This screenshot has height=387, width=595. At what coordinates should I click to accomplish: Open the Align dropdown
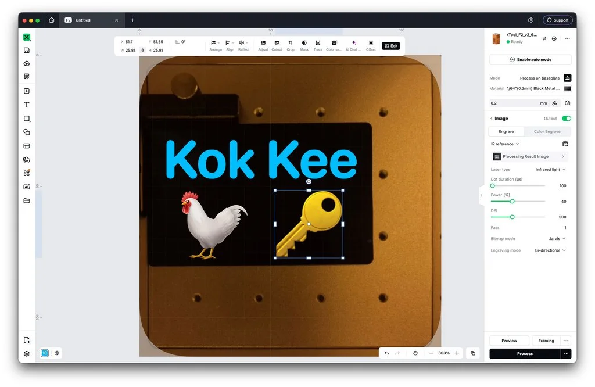[230, 45]
